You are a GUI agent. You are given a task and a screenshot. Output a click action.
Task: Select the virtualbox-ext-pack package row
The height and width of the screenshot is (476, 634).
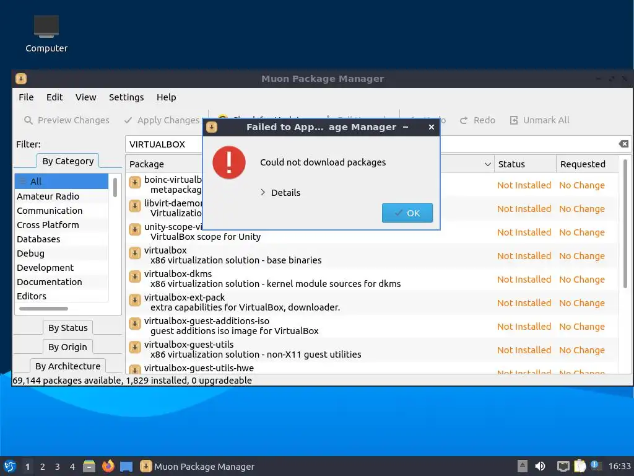372,302
